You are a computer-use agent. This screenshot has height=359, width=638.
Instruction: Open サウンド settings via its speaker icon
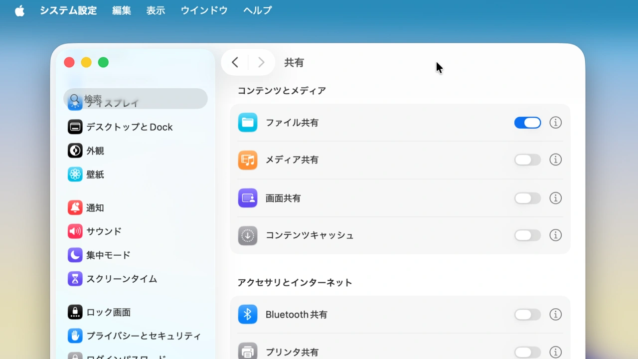[x=75, y=231]
